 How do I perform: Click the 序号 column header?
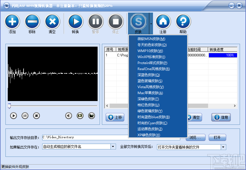pos(110,50)
